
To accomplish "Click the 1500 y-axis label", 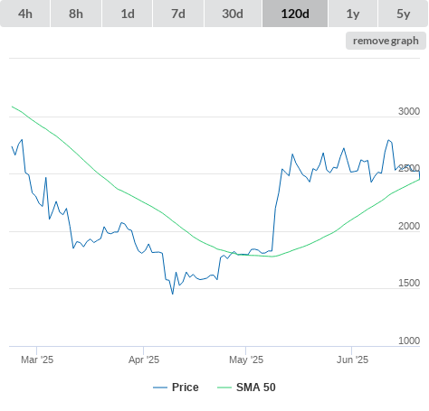I will click(x=409, y=283).
